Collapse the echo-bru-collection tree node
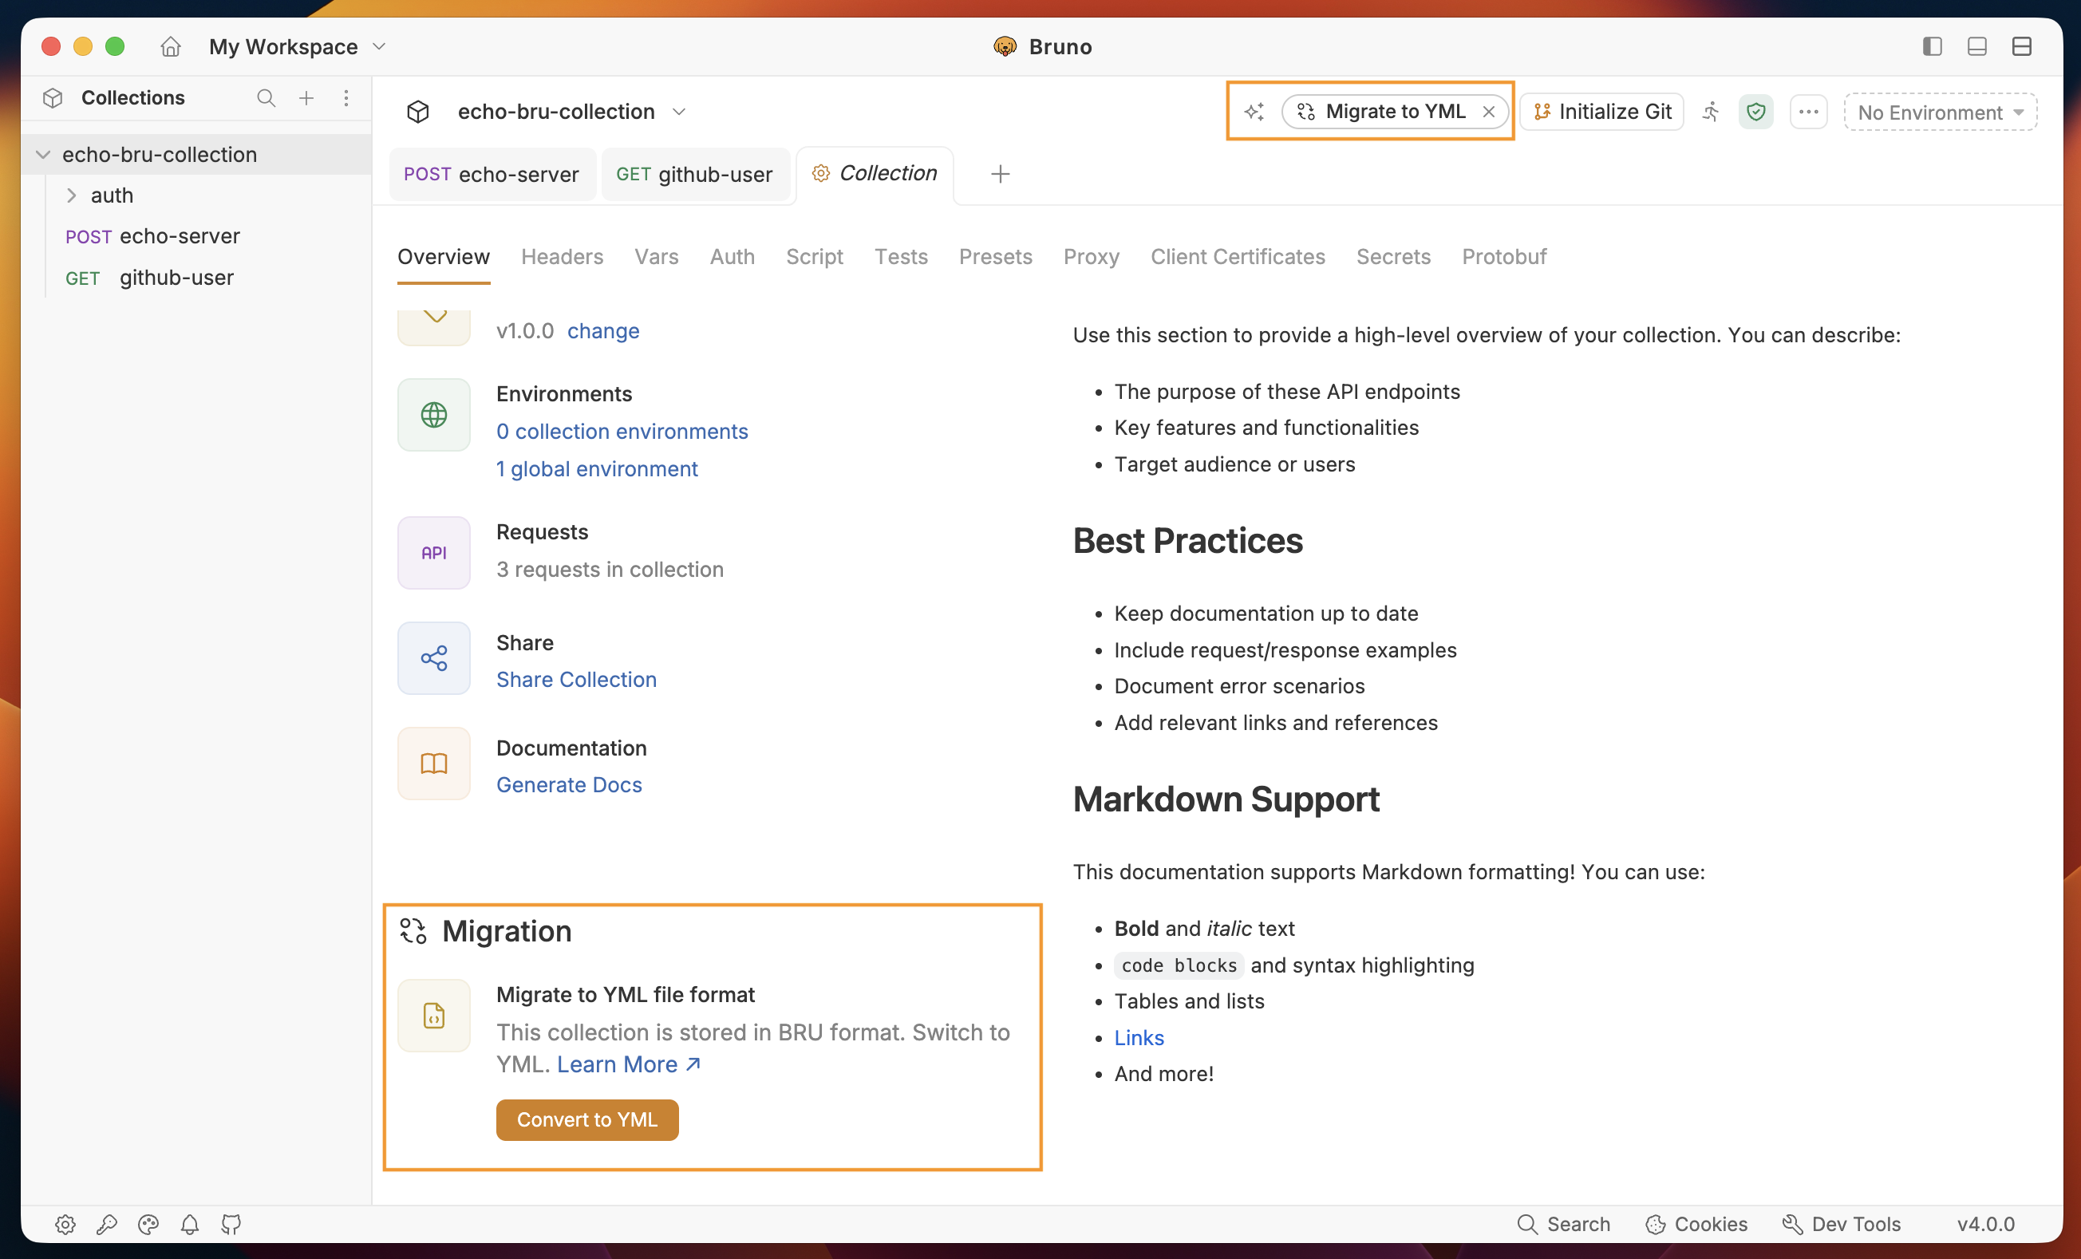Viewport: 2081px width, 1259px height. tap(43, 155)
